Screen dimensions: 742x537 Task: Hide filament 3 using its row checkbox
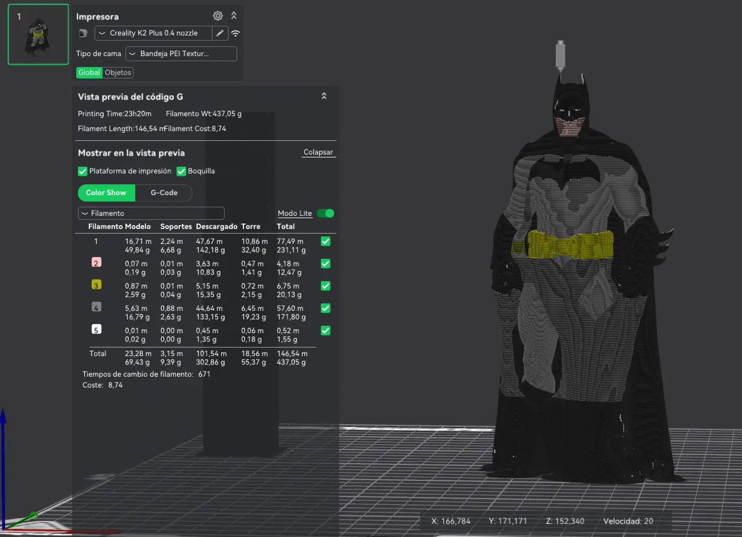point(325,286)
